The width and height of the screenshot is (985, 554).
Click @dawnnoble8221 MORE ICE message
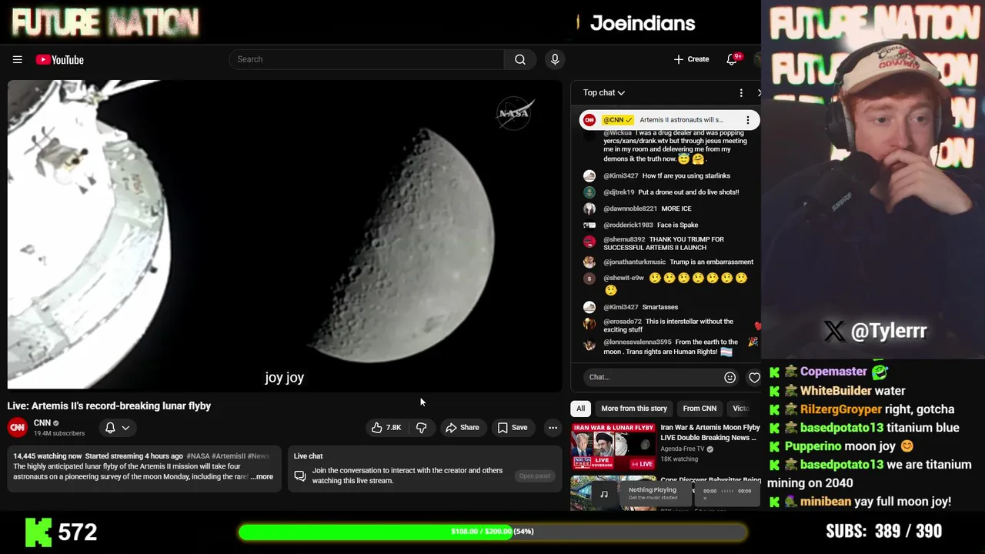676,209
